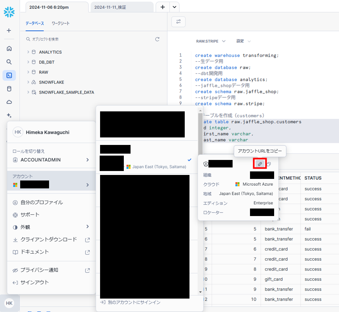Refresh the database object tree
Image resolution: width=339 pixels, height=312 pixels.
pyautogui.click(x=157, y=39)
